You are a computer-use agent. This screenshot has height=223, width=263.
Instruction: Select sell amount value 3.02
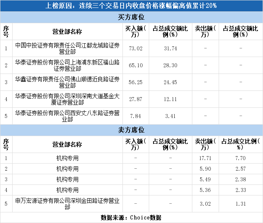click(205, 204)
